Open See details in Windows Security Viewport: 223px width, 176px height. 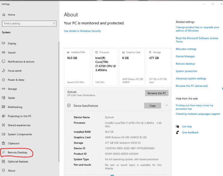click(82, 31)
